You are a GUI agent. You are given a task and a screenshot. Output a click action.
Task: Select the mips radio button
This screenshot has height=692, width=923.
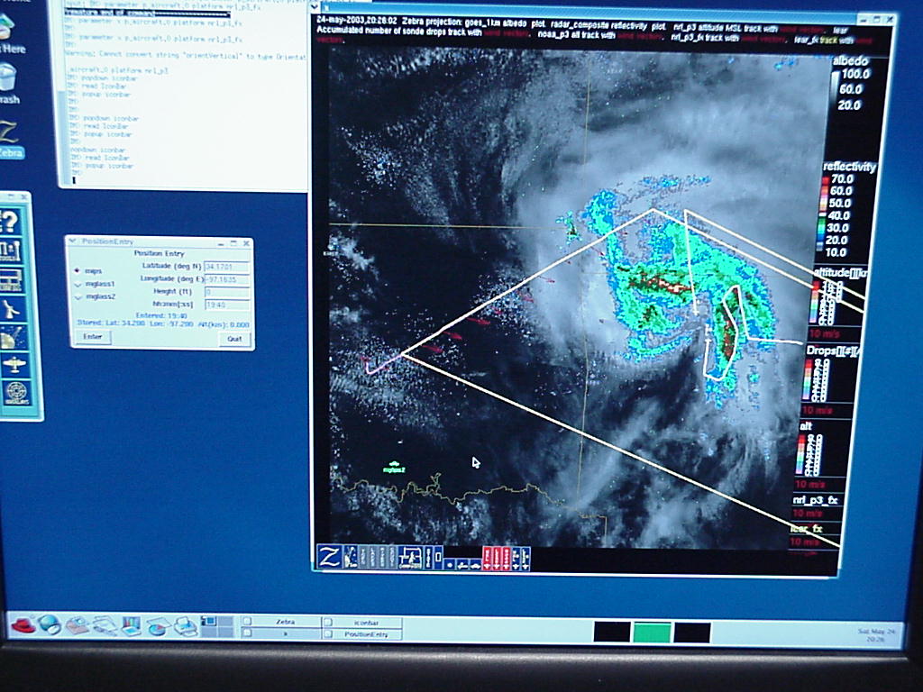78,271
